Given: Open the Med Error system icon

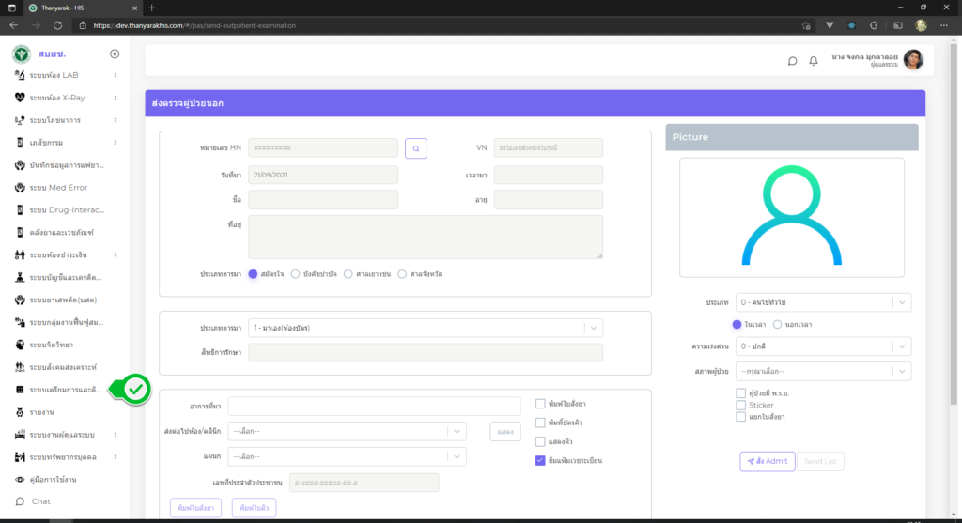Looking at the screenshot, I should pos(21,187).
